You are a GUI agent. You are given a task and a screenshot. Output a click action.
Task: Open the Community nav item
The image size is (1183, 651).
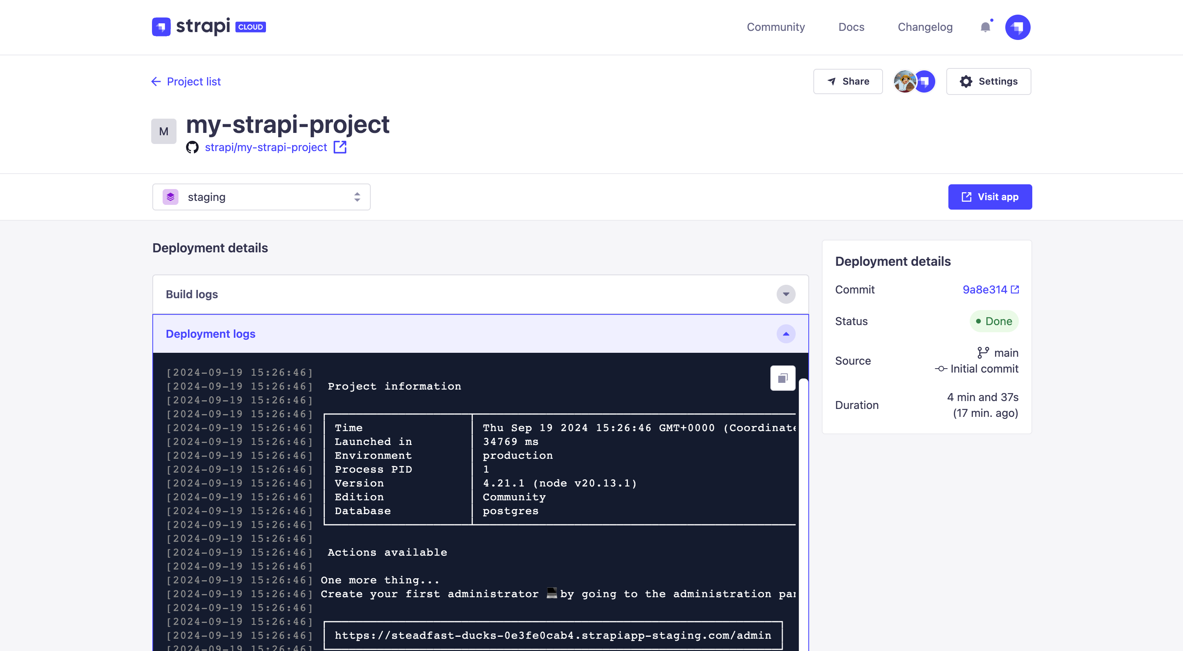coord(776,27)
